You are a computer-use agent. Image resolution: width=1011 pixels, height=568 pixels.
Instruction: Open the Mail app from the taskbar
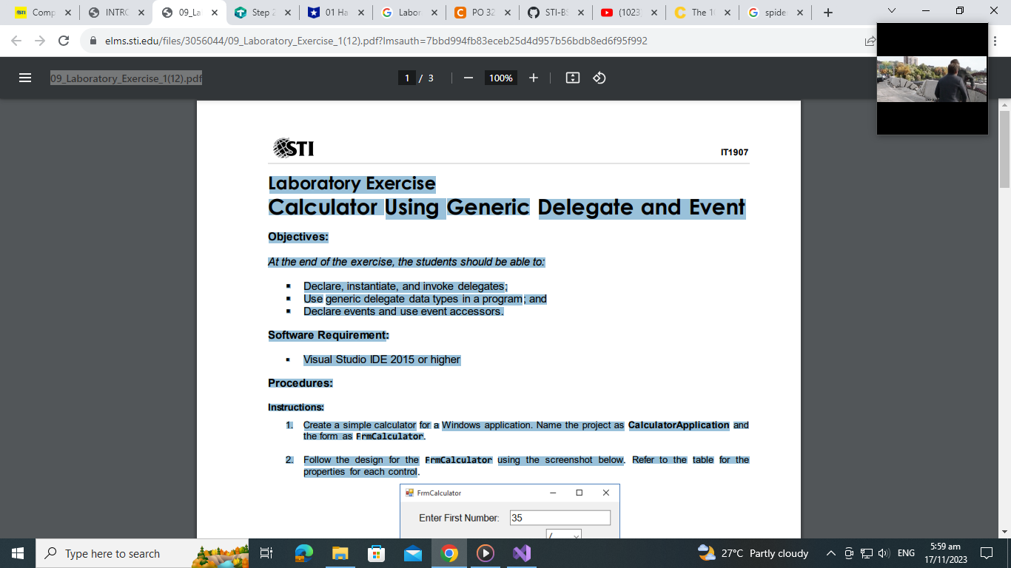click(x=412, y=553)
